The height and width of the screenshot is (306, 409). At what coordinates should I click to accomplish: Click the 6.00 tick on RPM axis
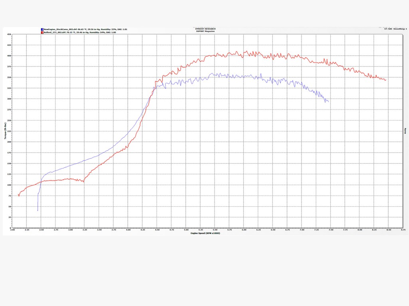click(x=244, y=230)
